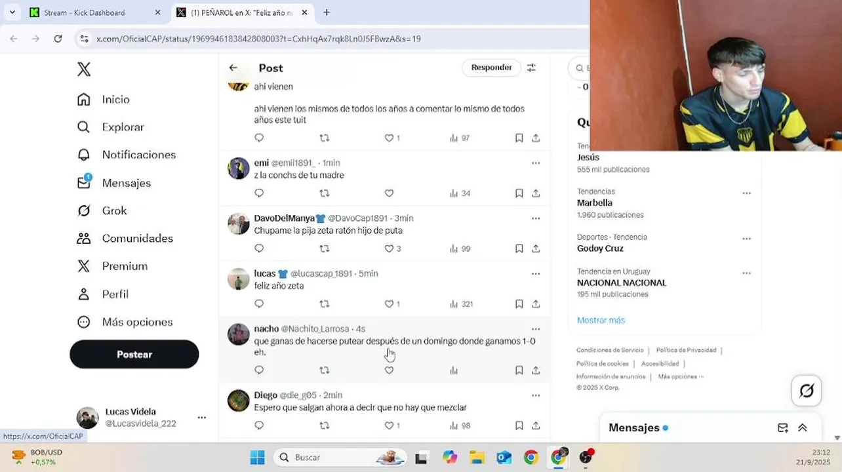This screenshot has width=842, height=472.
Task: Open more options on Diego's comment
Action: pyautogui.click(x=536, y=396)
